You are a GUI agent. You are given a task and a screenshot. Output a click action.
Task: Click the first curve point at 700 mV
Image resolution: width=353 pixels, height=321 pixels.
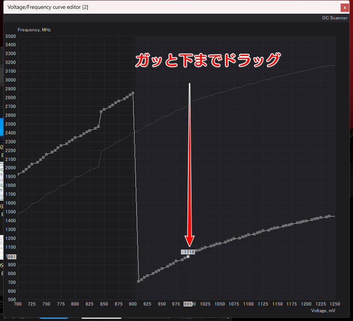[18, 174]
